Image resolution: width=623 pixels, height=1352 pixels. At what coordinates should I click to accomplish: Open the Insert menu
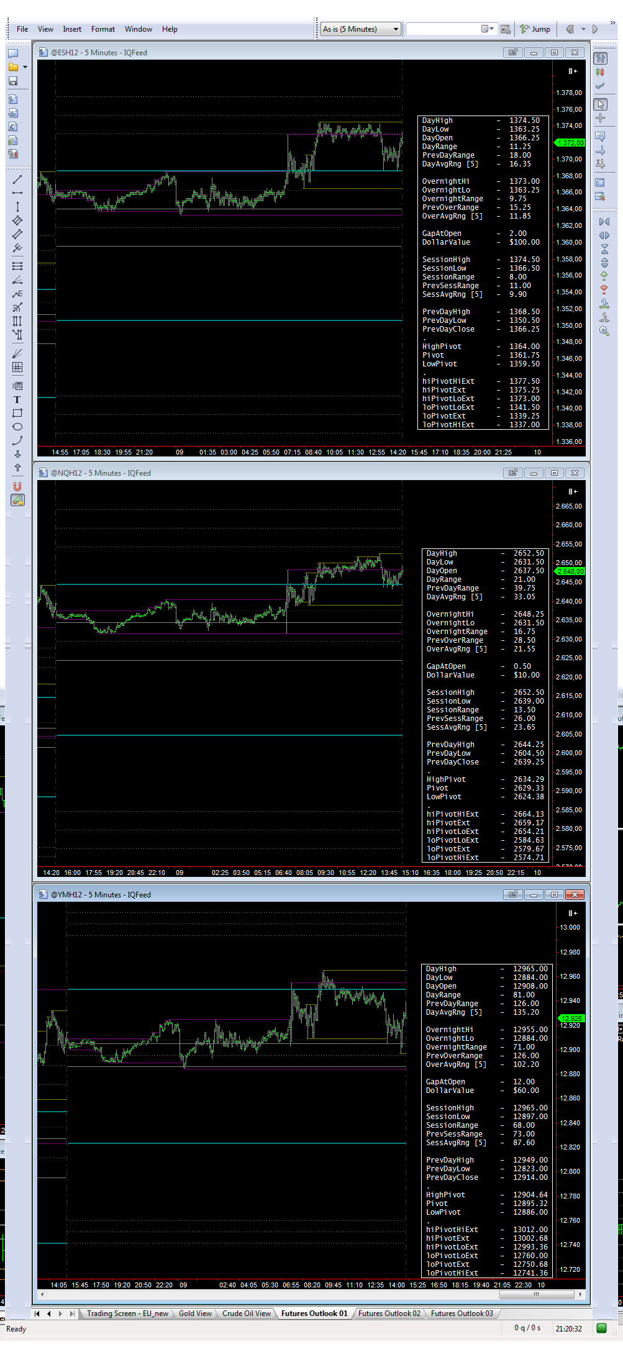pyautogui.click(x=72, y=29)
